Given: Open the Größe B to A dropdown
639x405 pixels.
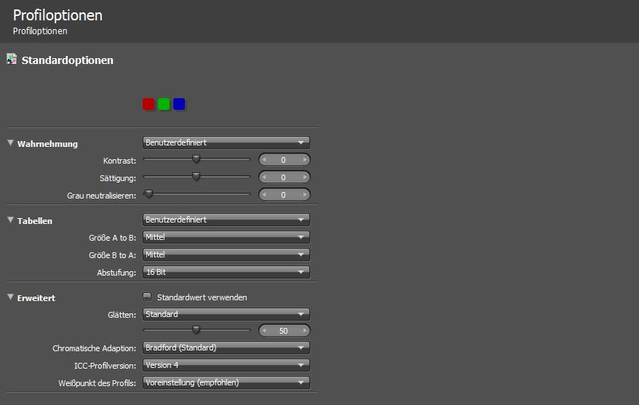Looking at the screenshot, I should (226, 254).
